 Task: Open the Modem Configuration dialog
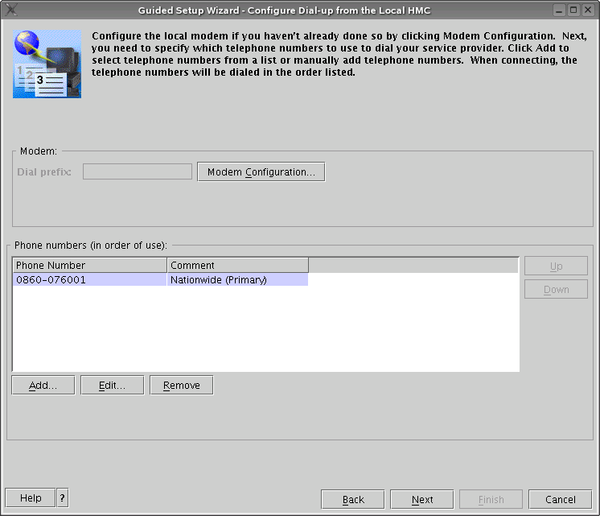pyautogui.click(x=261, y=172)
